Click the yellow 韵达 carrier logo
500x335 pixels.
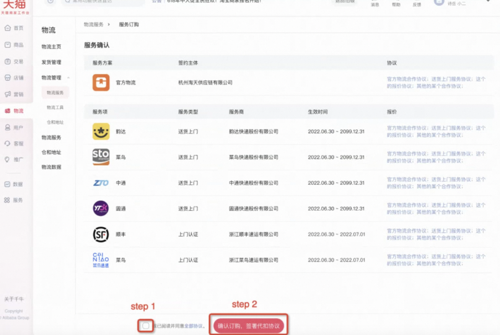(x=101, y=131)
